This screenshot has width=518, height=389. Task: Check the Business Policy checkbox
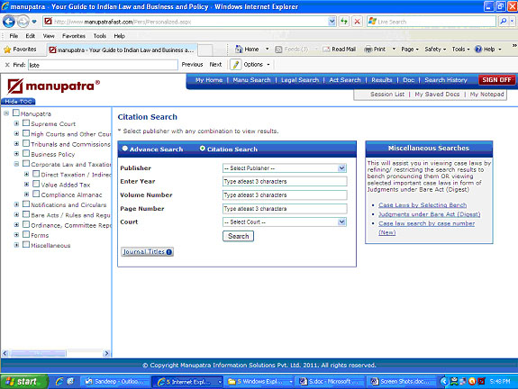point(26,154)
